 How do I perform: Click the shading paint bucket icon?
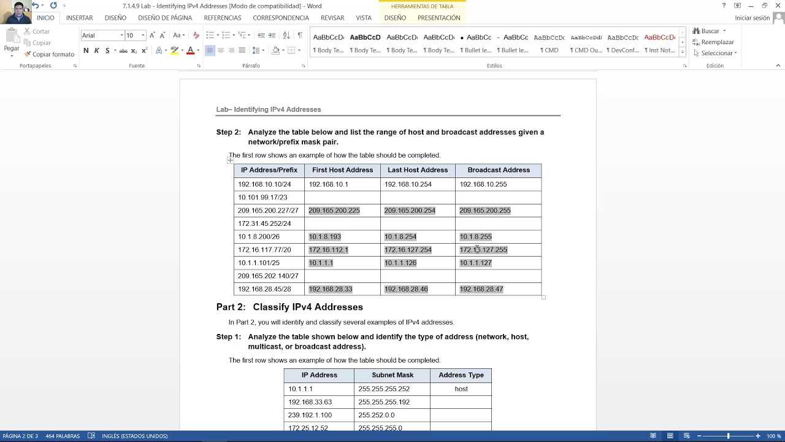pyautogui.click(x=275, y=50)
